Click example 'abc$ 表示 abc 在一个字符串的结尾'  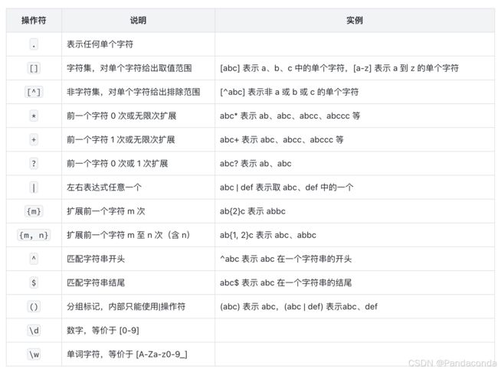[x=286, y=282]
